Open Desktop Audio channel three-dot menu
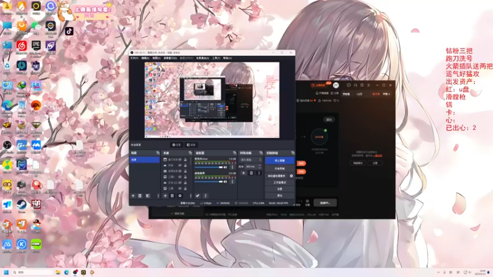 232,182
